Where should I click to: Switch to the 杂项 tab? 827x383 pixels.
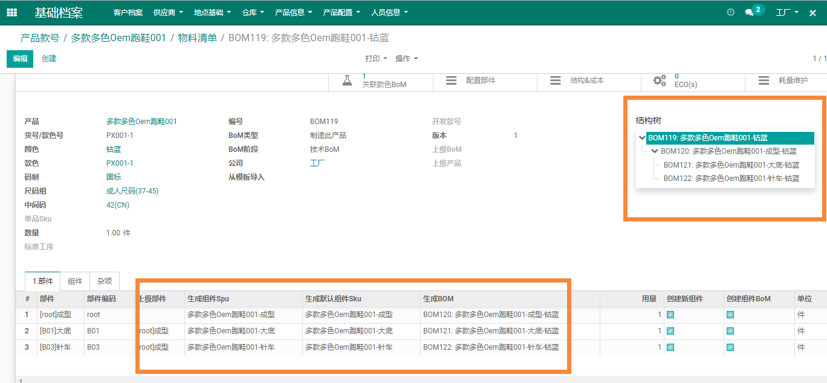coord(105,281)
